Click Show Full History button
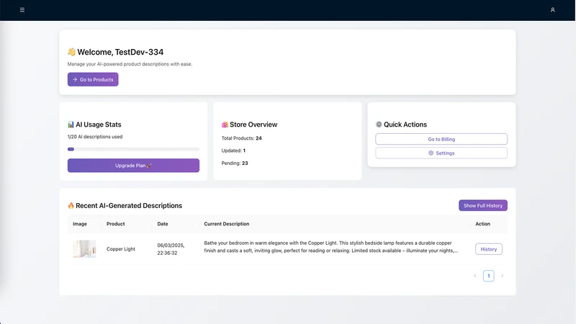Image resolution: width=576 pixels, height=324 pixels. click(482, 205)
